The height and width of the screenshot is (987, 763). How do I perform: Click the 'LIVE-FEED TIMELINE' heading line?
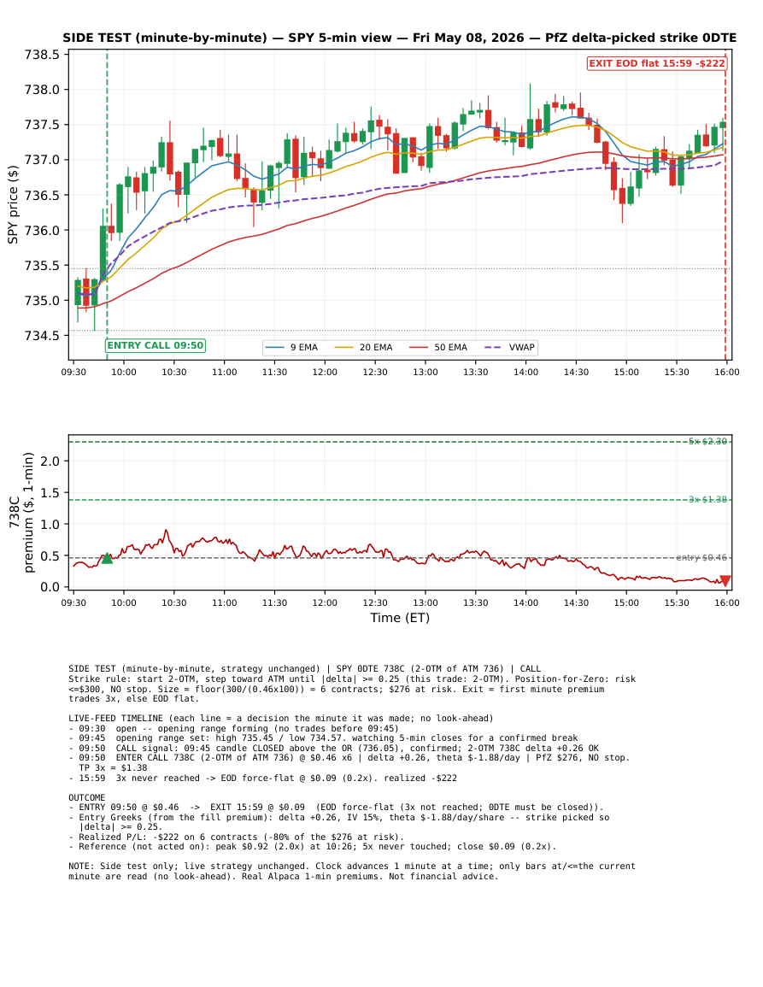tap(281, 718)
